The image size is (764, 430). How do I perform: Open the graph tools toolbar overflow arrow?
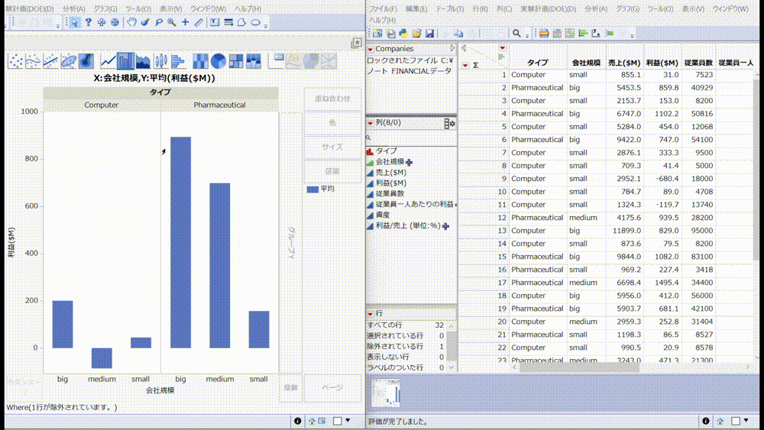266,26
